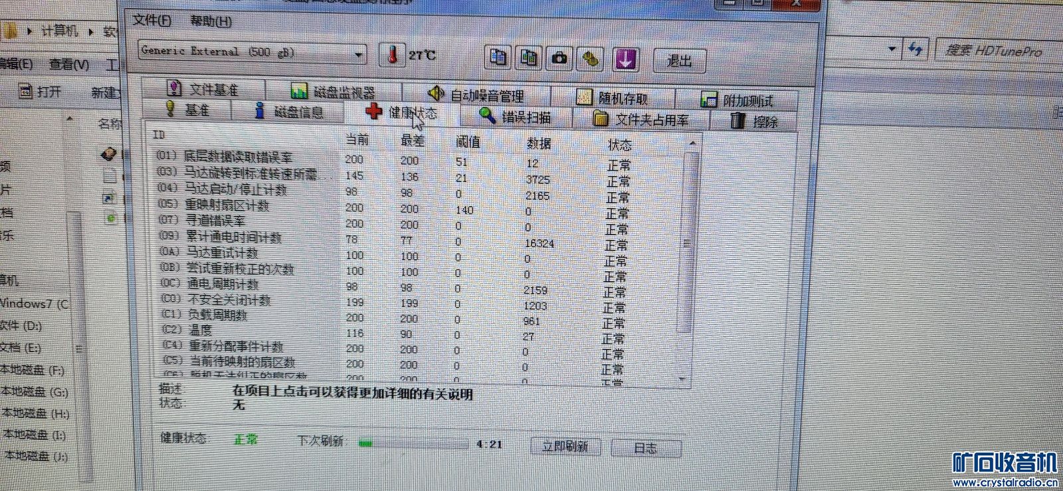This screenshot has height=491, width=1063.
Task: Expand the Explorer address bar history dropdown
Action: point(892,49)
